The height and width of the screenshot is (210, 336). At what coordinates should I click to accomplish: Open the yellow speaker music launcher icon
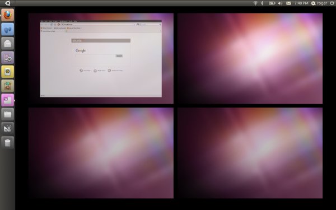click(x=7, y=72)
